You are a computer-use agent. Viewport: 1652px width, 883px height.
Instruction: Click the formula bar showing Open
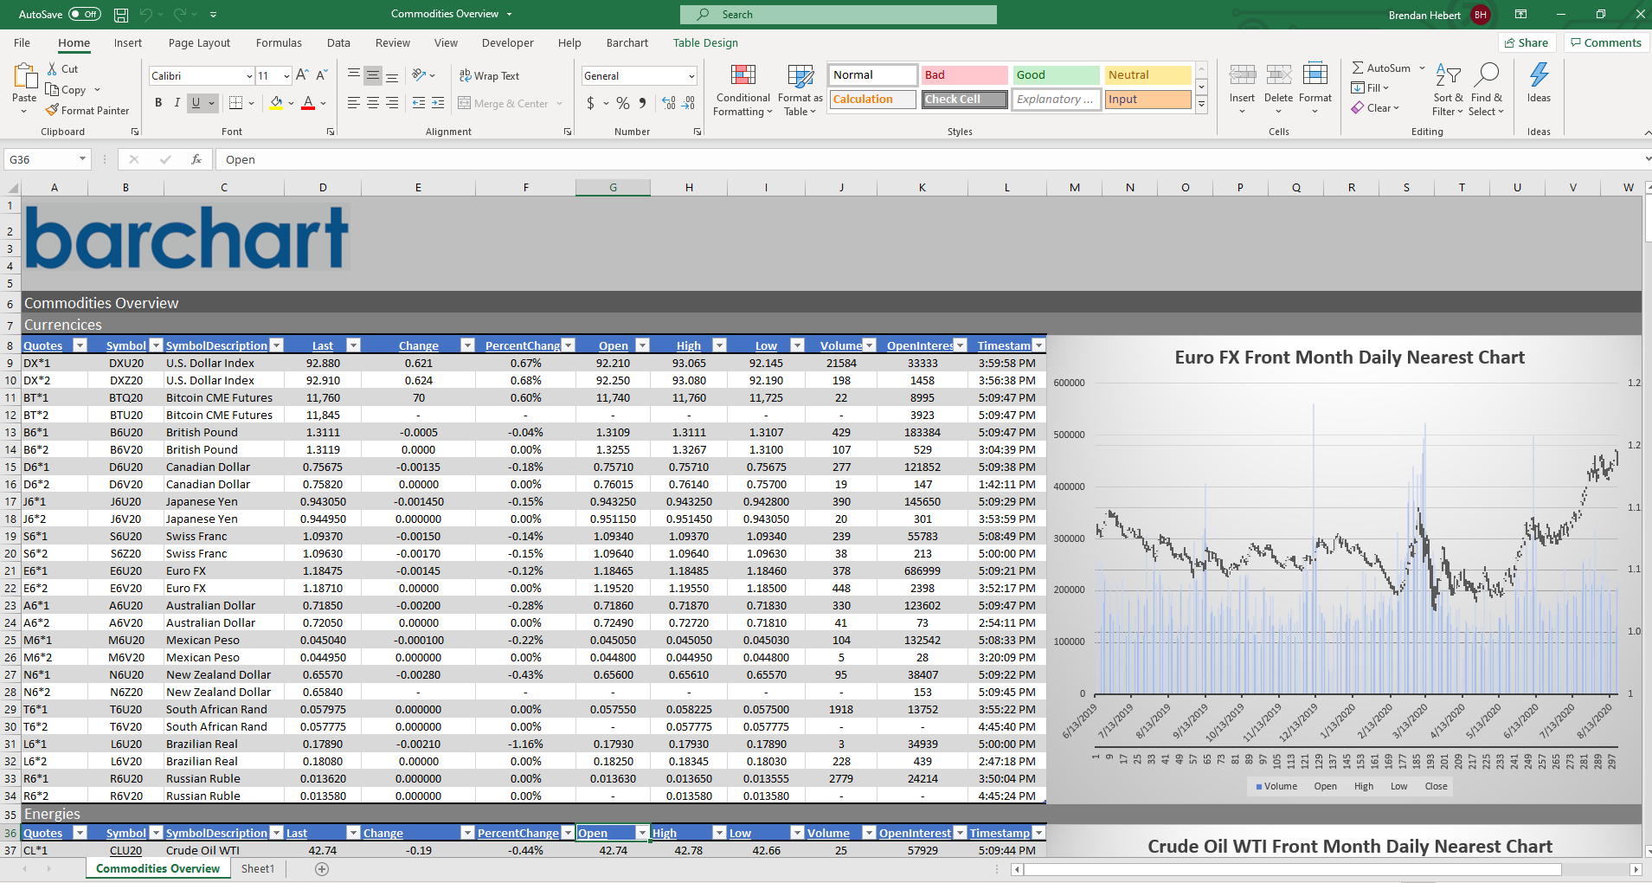930,159
